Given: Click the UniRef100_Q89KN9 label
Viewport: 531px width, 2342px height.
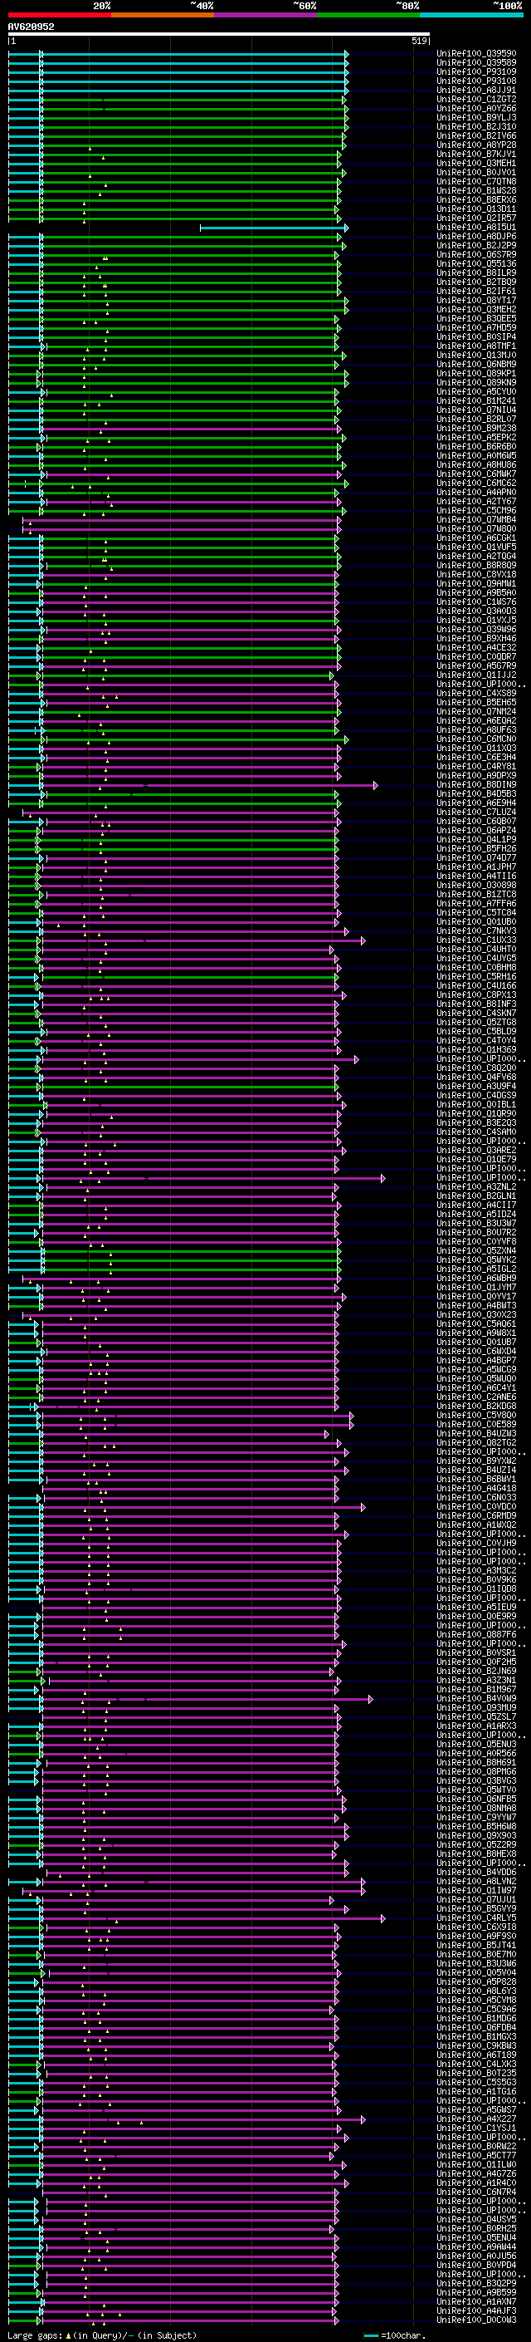Looking at the screenshot, I should point(476,382).
